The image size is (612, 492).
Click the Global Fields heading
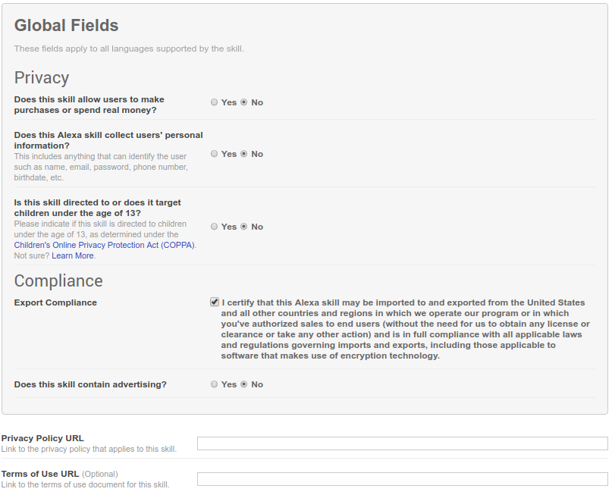67,25
